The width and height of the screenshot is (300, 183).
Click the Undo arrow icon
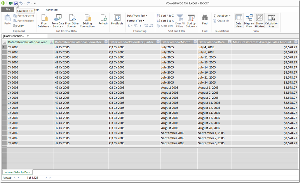[x=21, y=3]
